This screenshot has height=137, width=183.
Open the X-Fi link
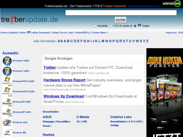point(131,121)
